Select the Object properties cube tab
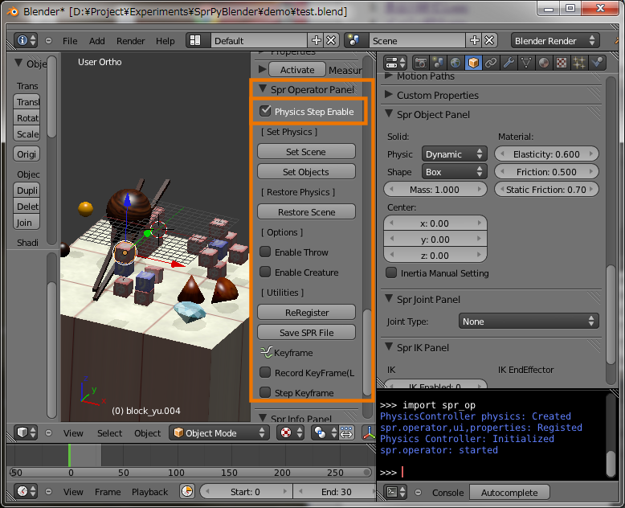This screenshot has width=625, height=508. click(473, 63)
